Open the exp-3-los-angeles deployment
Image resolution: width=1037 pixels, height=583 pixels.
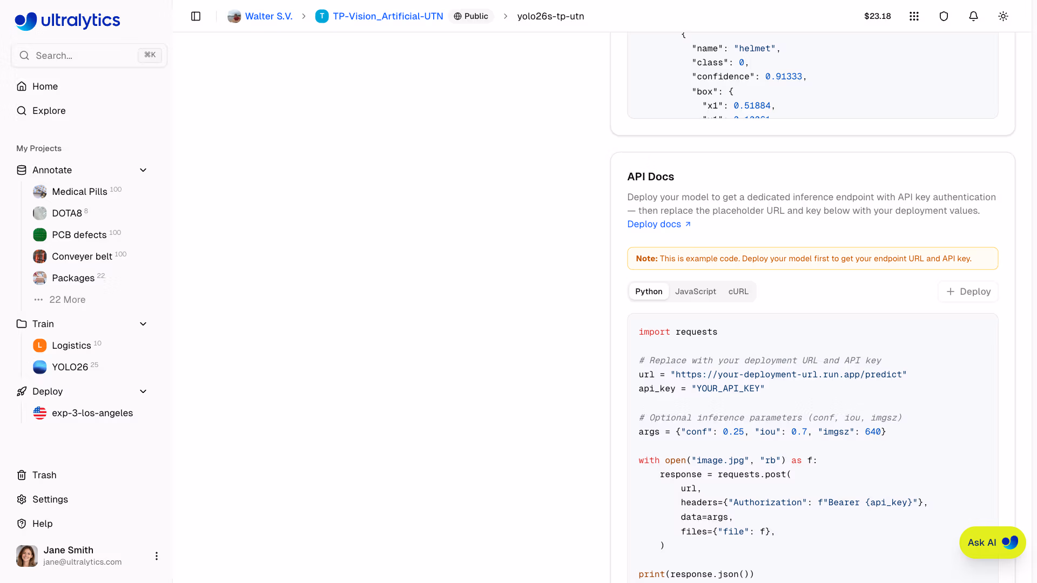coord(92,413)
